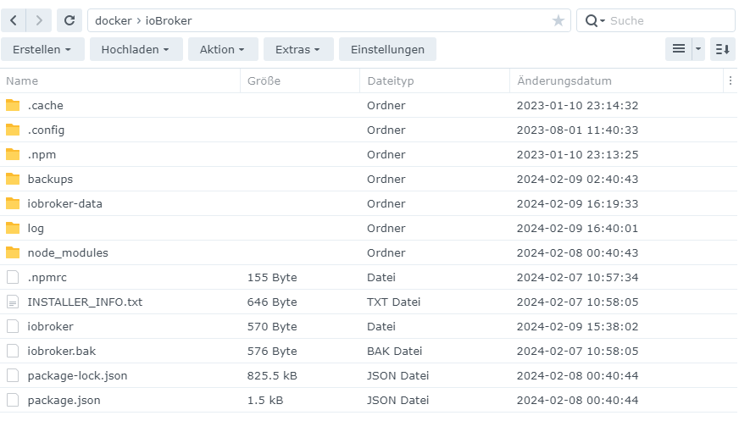This screenshot has width=739, height=421.
Task: Click the .npmrc file name
Action: click(x=47, y=277)
